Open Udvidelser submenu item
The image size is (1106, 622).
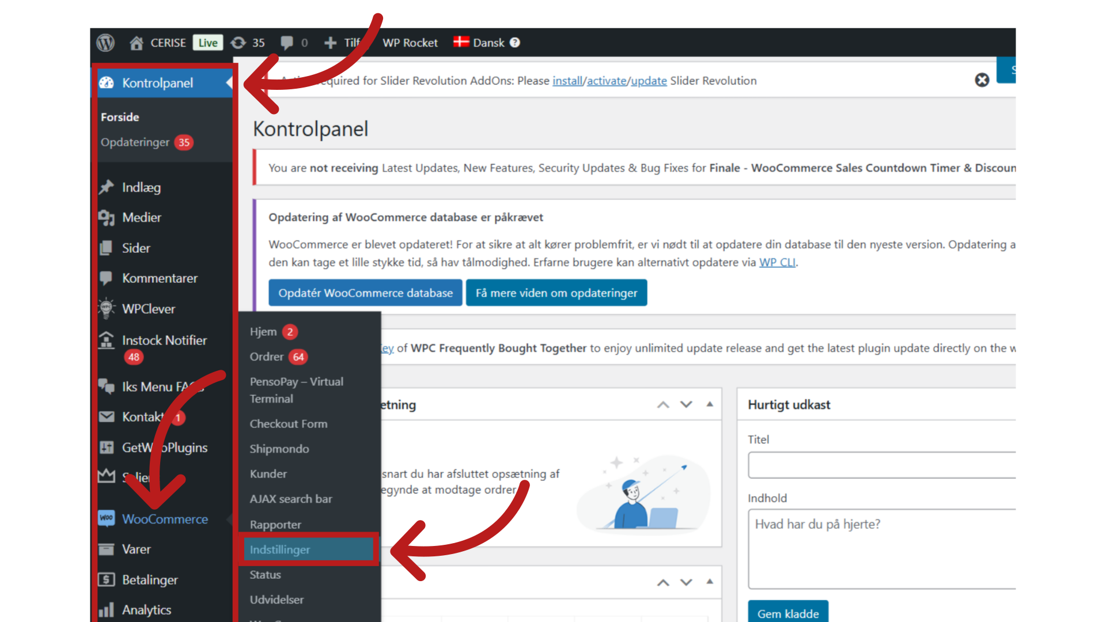tap(276, 600)
